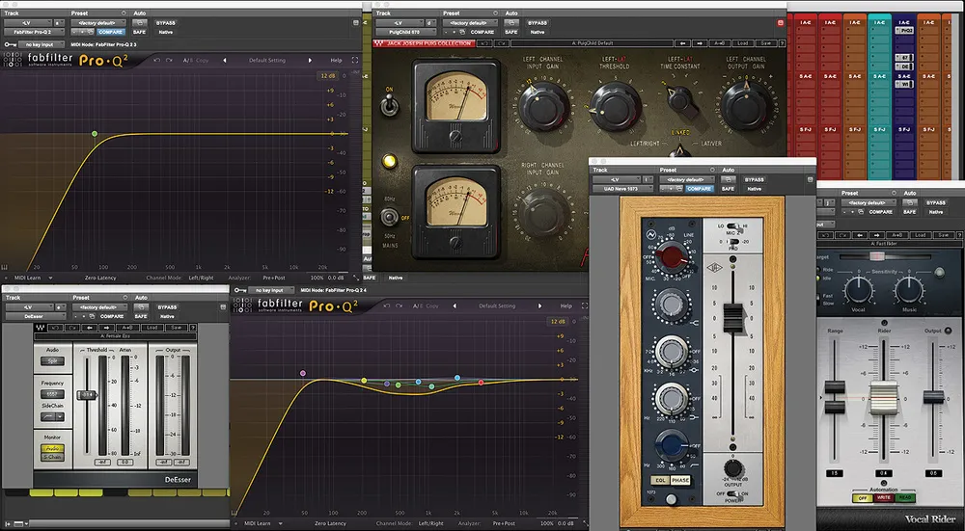The width and height of the screenshot is (965, 531).
Task: Open Help menu in the top Pro-Q 2
Action: click(x=336, y=60)
